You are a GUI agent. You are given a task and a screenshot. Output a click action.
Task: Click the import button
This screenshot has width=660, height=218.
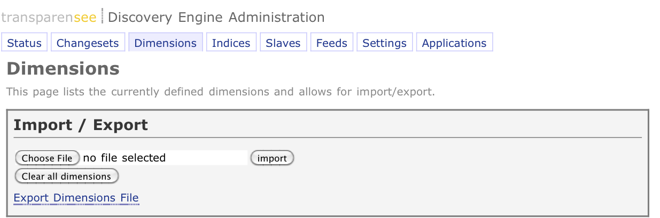(x=273, y=158)
